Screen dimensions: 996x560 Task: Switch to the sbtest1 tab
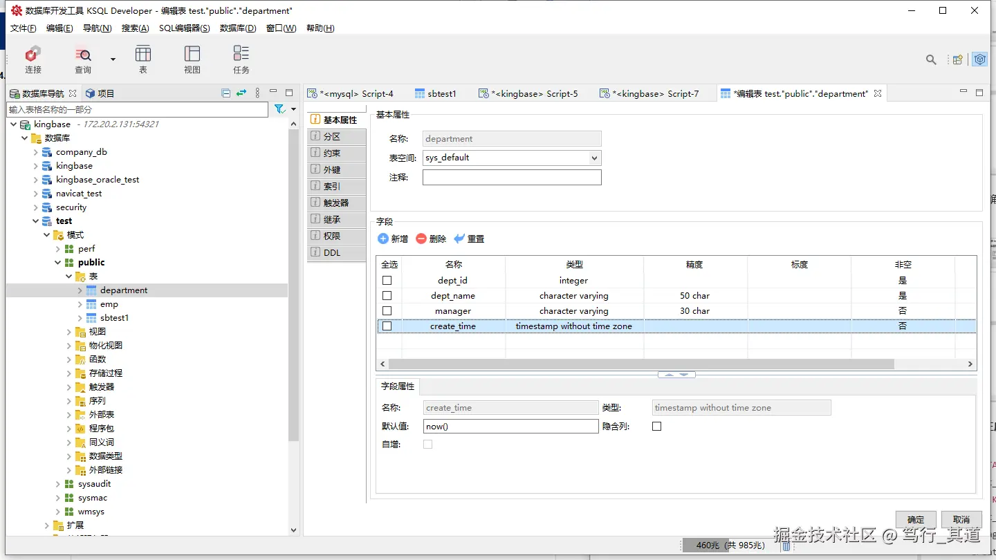click(x=436, y=93)
